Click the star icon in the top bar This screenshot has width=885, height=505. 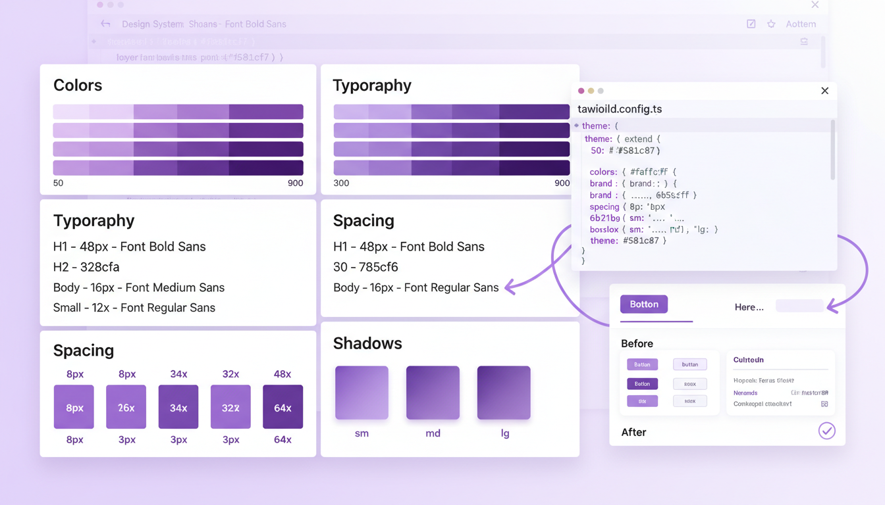point(770,23)
